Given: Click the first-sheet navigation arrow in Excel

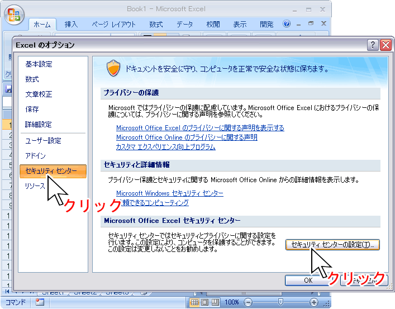Looking at the screenshot, I should pyautogui.click(x=7, y=292).
